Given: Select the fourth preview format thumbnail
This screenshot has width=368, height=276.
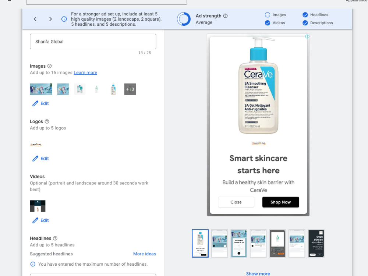Looking at the screenshot, I should pos(258,243).
